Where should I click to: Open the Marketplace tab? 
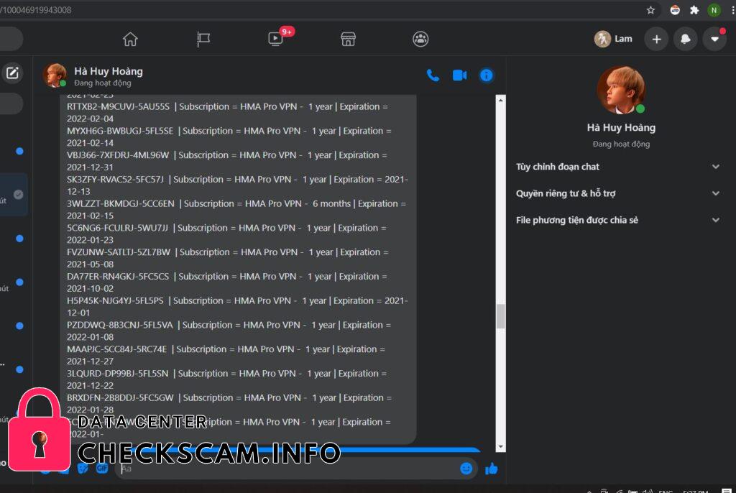(x=348, y=39)
